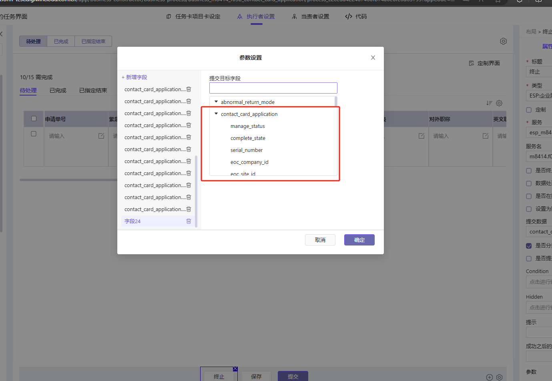552x381 pixels.
Task: Delete 字段24 using its trash icon
Action: [189, 221]
